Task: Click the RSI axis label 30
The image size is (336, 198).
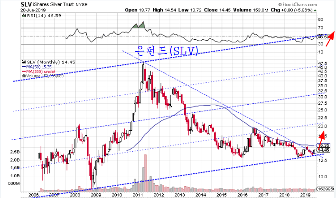Action: coord(320,44)
